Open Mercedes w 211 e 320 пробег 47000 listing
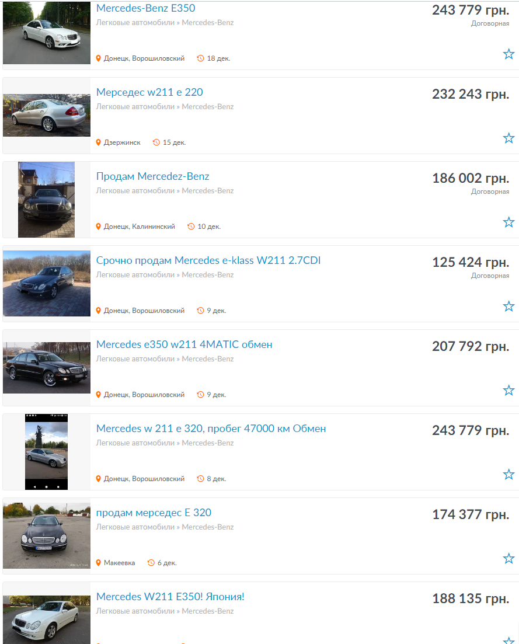The image size is (519, 644). 211,429
